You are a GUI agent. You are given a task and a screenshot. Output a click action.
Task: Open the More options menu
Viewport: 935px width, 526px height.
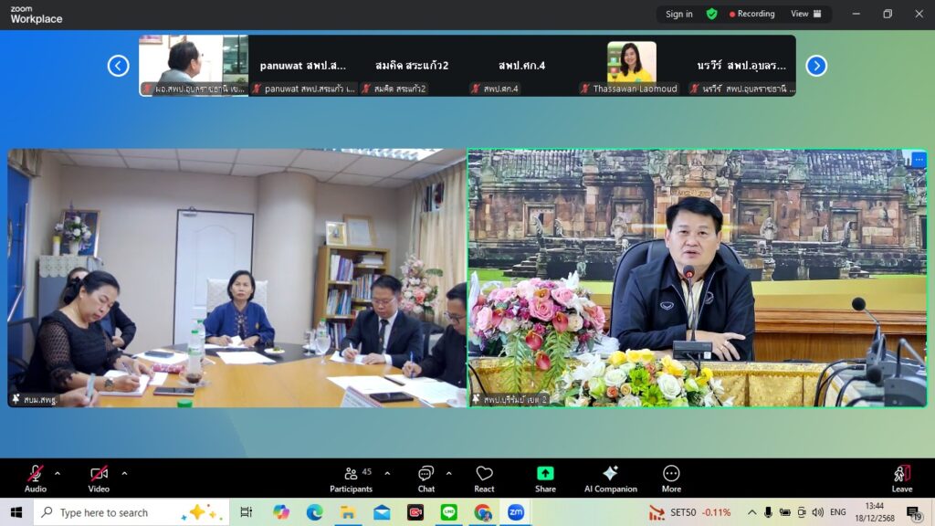[671, 479]
